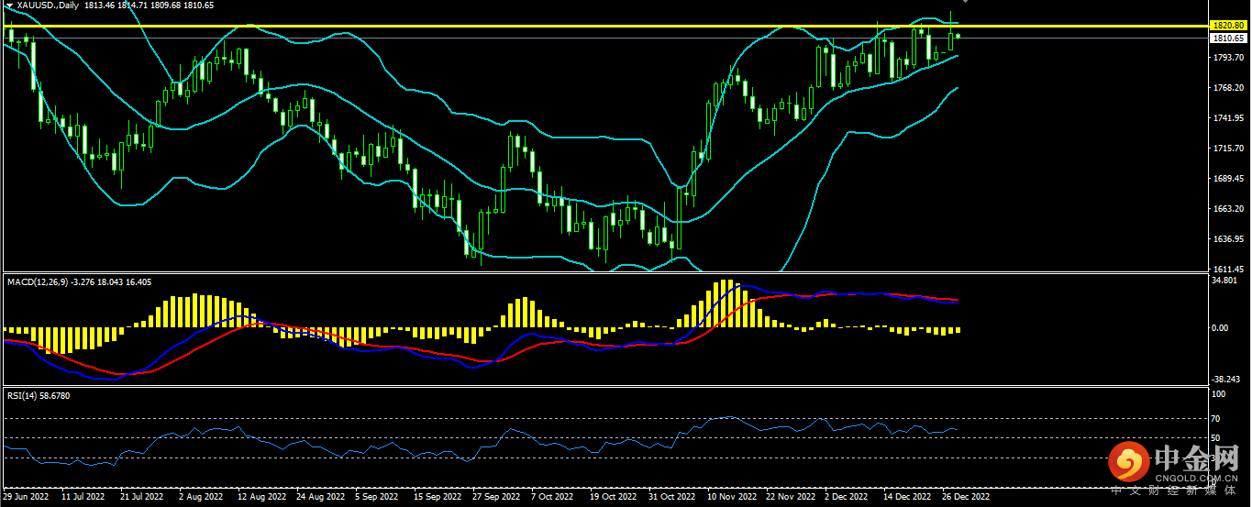Click the last candlestick on the chart
Image resolution: width=1252 pixels, height=507 pixels.
click(958, 37)
